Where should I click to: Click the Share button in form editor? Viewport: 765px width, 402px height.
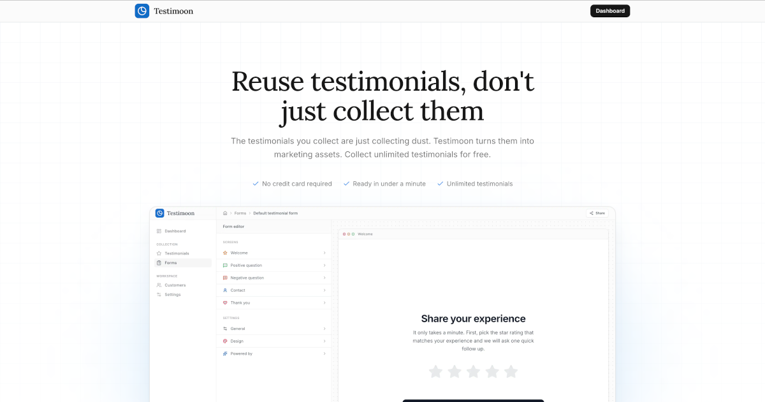[597, 213]
